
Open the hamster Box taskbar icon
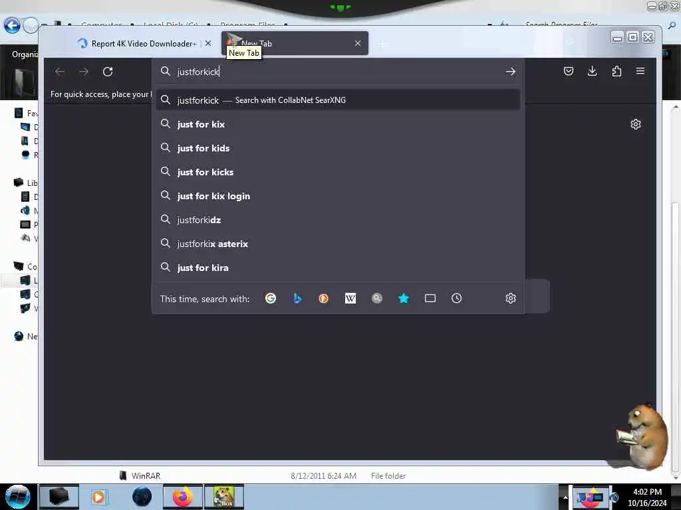pyautogui.click(x=224, y=497)
